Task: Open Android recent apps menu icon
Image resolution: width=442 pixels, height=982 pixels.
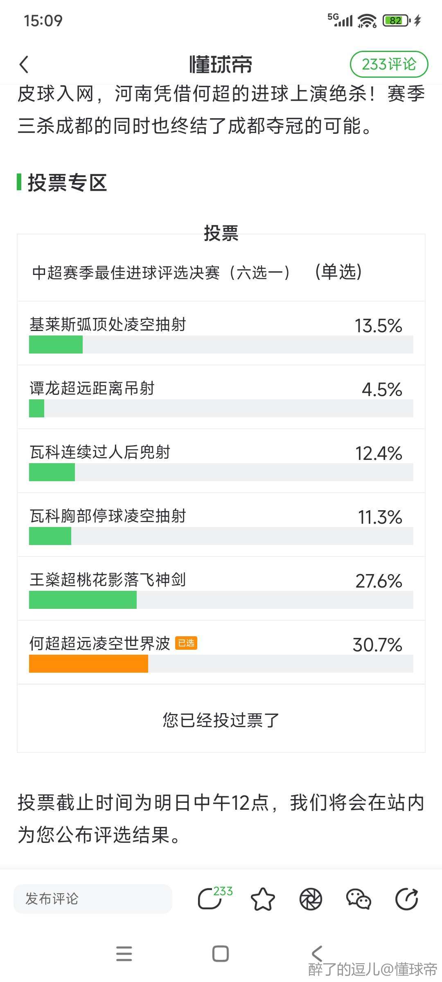Action: pyautogui.click(x=124, y=953)
